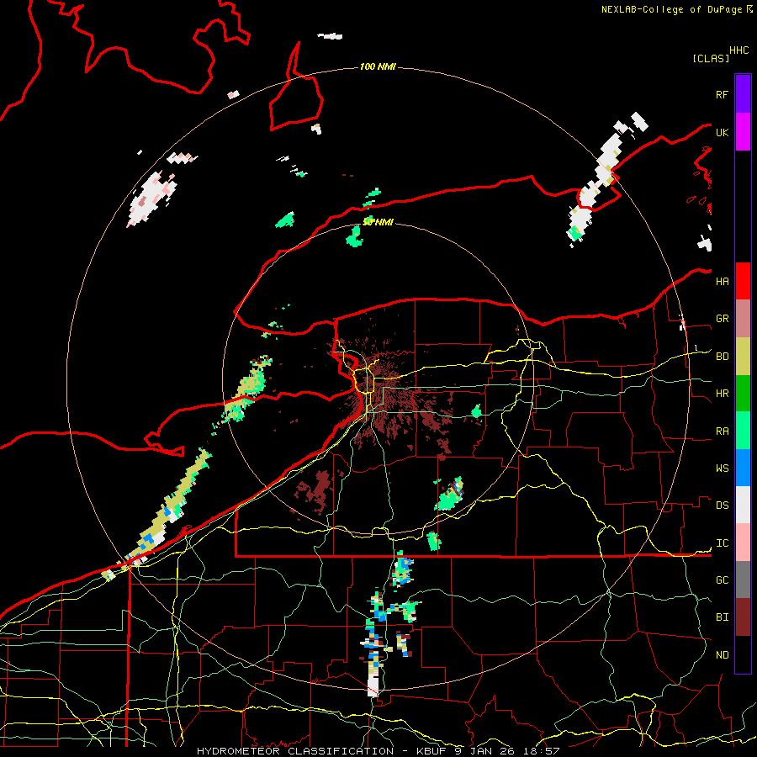Click the ND legend label
This screenshot has width=757, height=757.
coord(722,655)
